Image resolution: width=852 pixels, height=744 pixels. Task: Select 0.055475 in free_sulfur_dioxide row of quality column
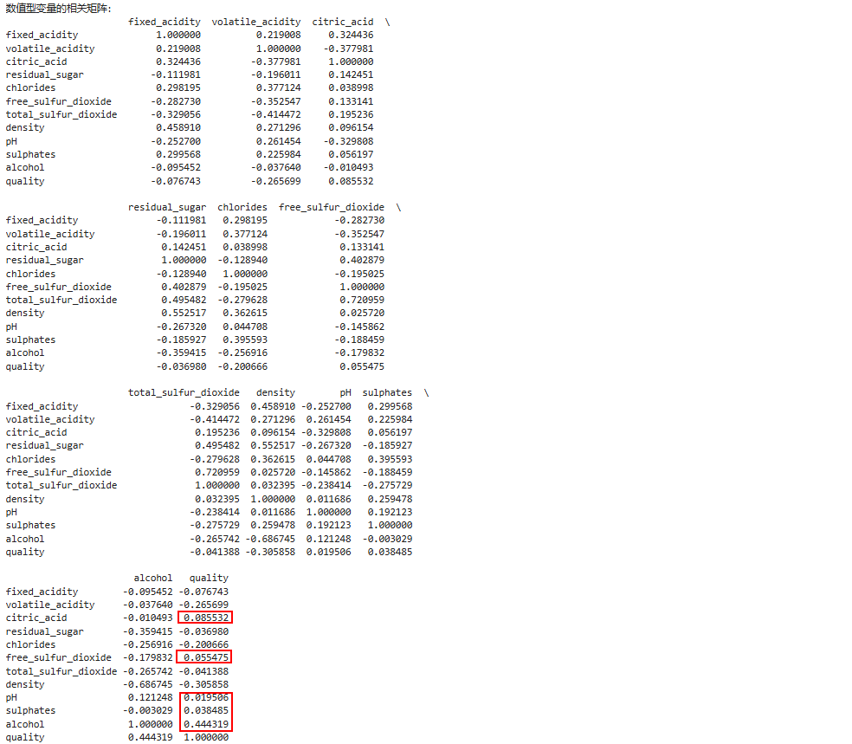point(206,657)
